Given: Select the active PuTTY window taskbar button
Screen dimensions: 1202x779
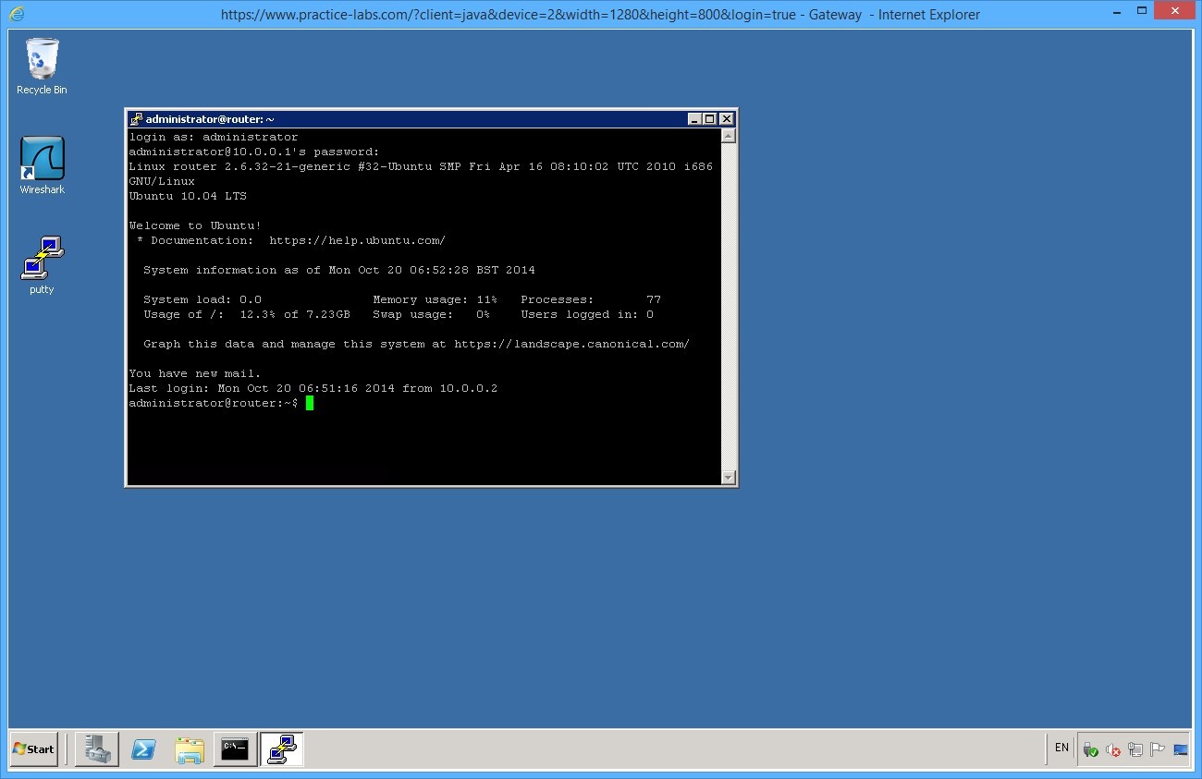Looking at the screenshot, I should tap(281, 749).
